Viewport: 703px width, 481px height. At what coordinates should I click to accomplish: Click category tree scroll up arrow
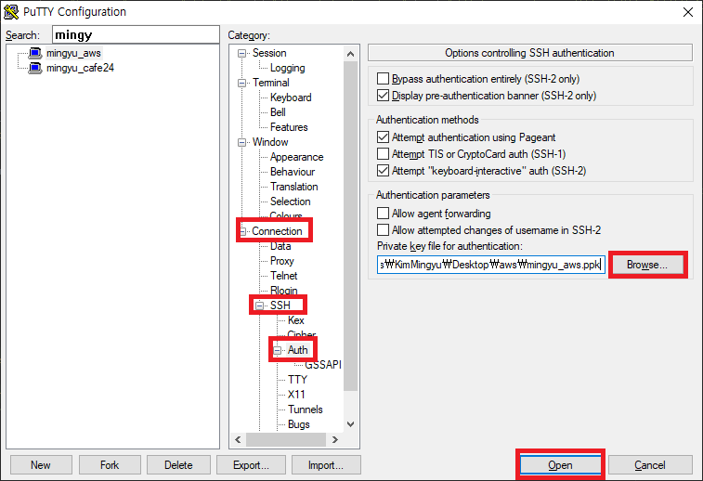pyautogui.click(x=351, y=54)
